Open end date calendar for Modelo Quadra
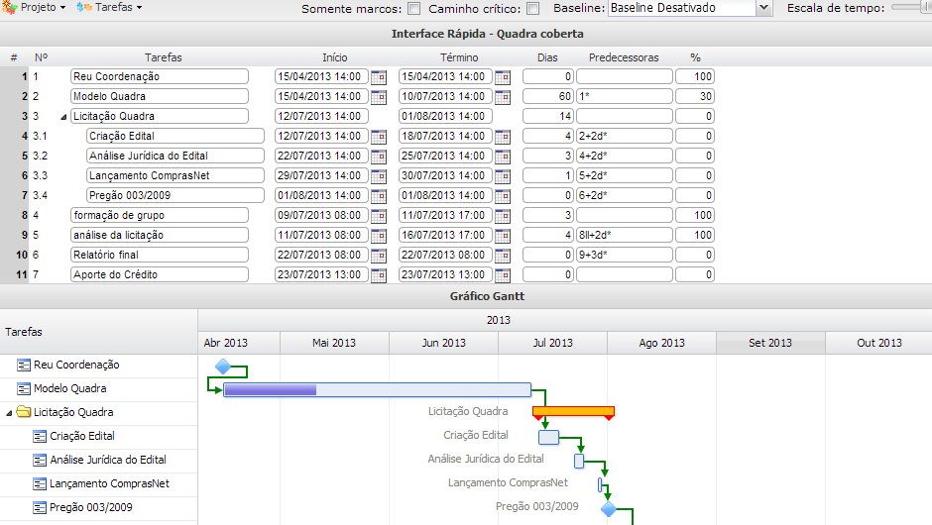Viewport: 932px width, 525px height. [x=503, y=96]
